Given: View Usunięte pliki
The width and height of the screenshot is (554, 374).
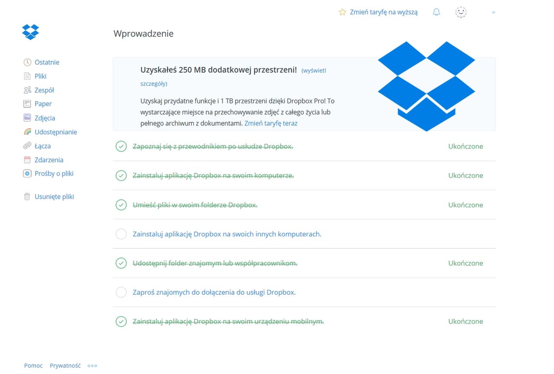Looking at the screenshot, I should click(55, 197).
